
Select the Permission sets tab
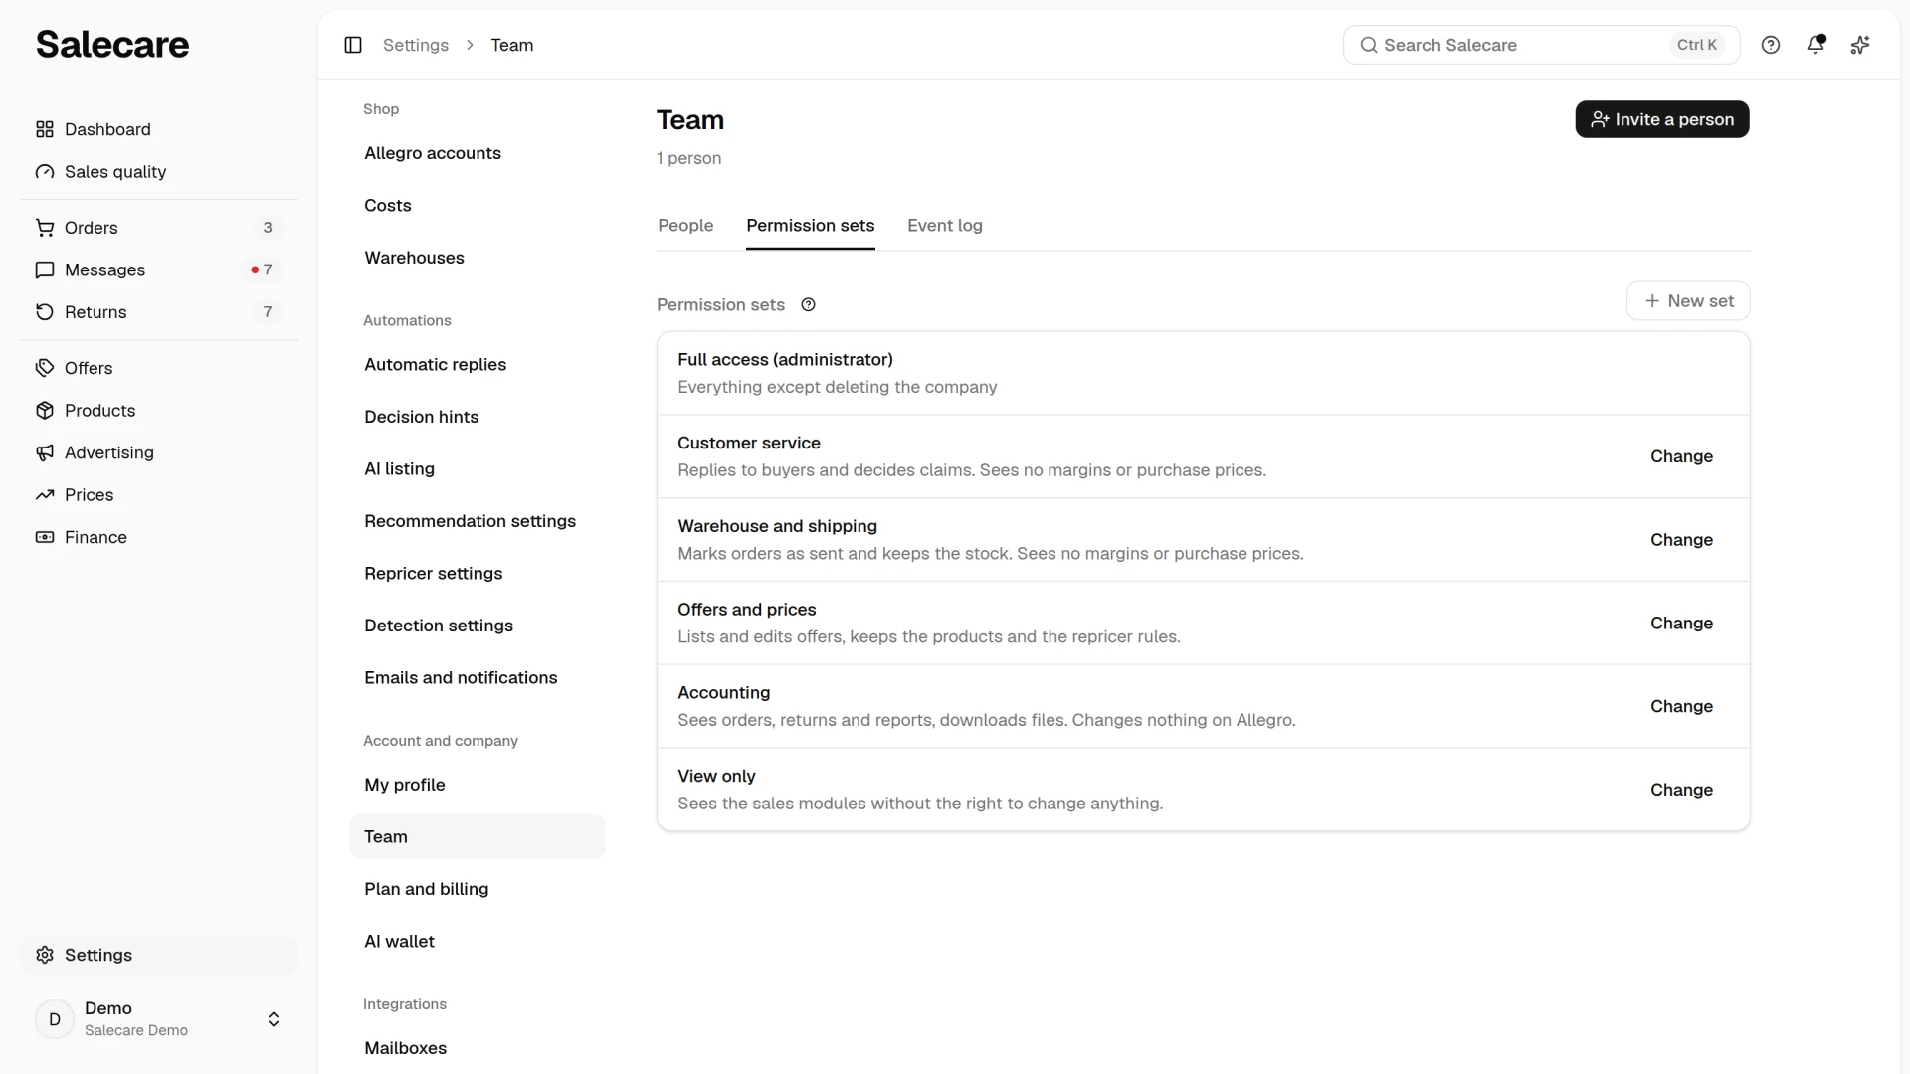[811, 226]
